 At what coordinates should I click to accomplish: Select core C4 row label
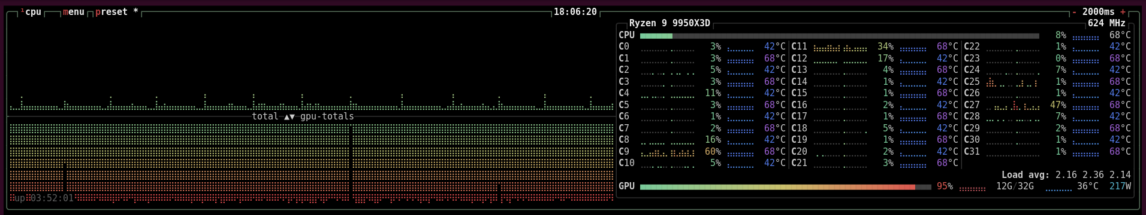(x=624, y=93)
